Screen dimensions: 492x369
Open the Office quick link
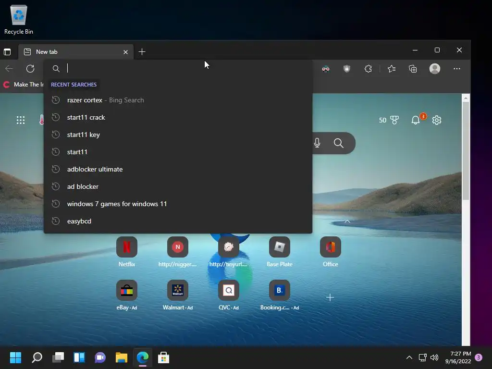pyautogui.click(x=331, y=252)
